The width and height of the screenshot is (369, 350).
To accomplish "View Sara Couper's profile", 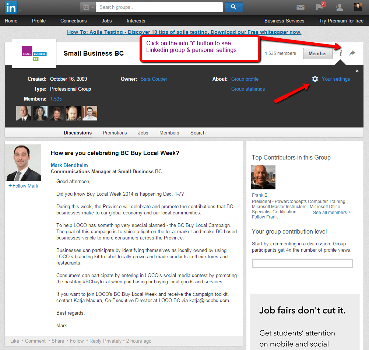I will click(x=154, y=79).
